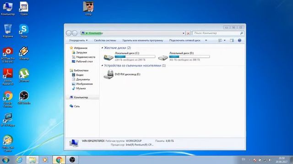Screen dimensions: 293x164
Task: Click the taskbar clock and date
Action: (282, 160)
